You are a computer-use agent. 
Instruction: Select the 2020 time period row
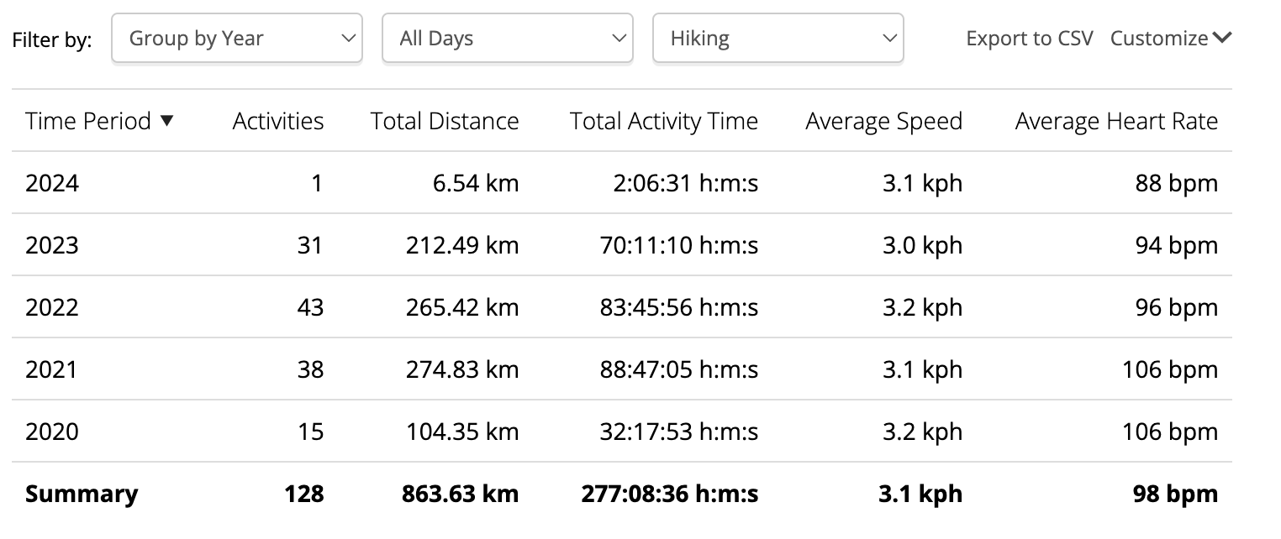(x=622, y=432)
